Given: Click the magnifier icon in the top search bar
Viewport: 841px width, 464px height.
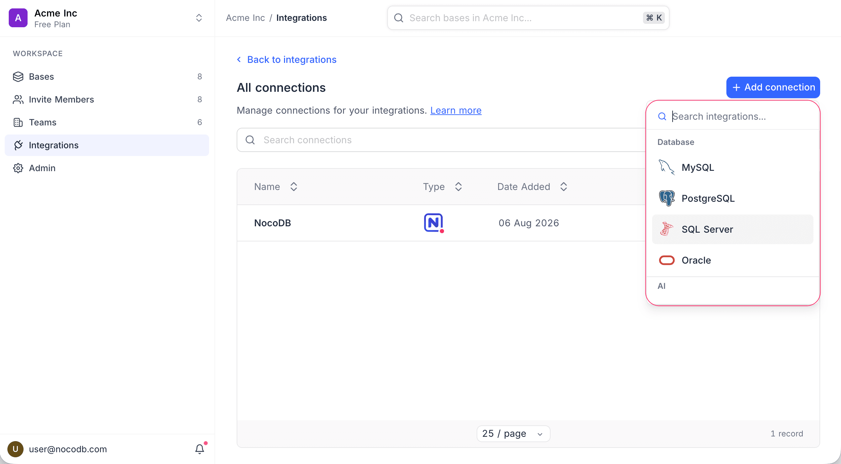Looking at the screenshot, I should coord(399,18).
